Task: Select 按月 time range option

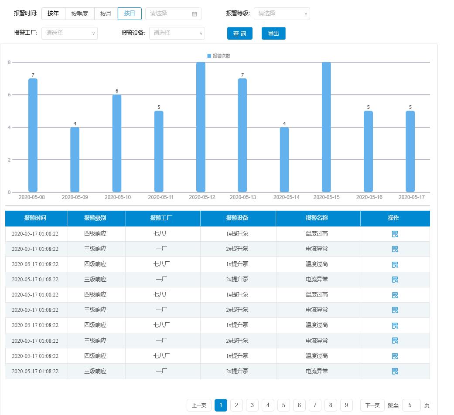Action: click(x=106, y=13)
